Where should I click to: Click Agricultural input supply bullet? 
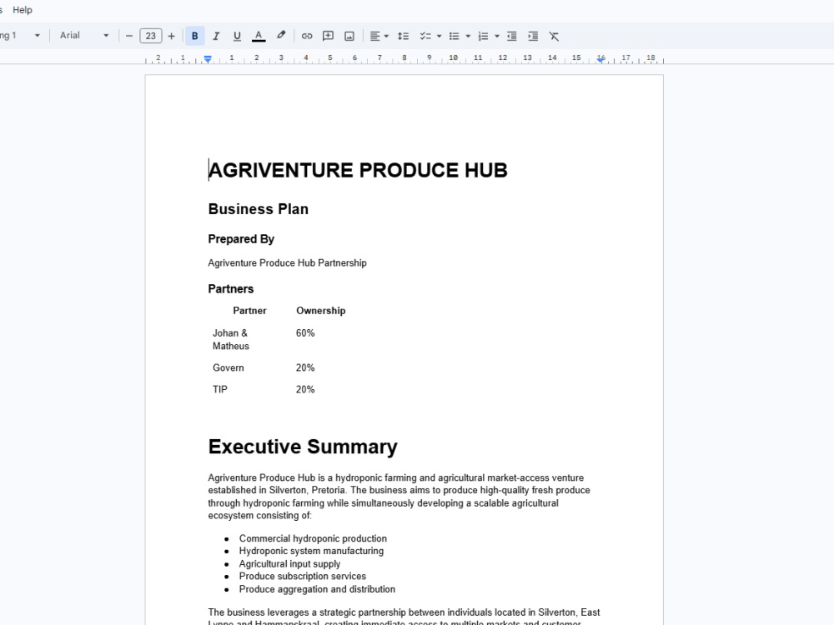289,564
